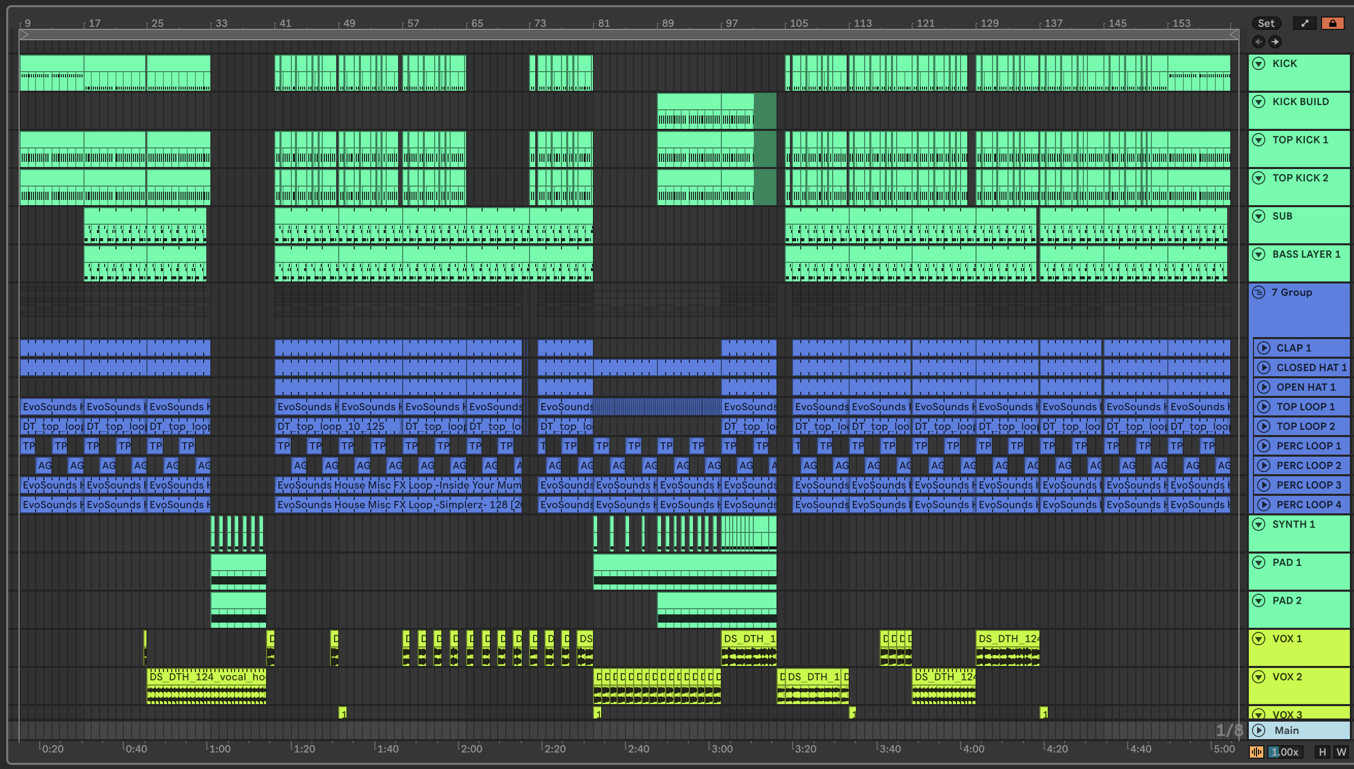Collapse the VOX 2 track
Viewport: 1354px width, 769px height.
click(1259, 676)
